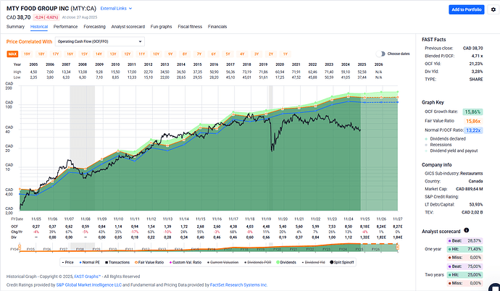Image resolution: width=500 pixels, height=291 pixels.
Task: Click Normal P/OCF Ratio 13,22x badge
Action: [x=473, y=130]
